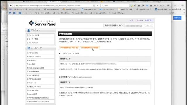Image resolution: width=187 pixels, height=105 pixels.
Task: Open エラーページ設定 in sidebar
Action: [x=40, y=57]
